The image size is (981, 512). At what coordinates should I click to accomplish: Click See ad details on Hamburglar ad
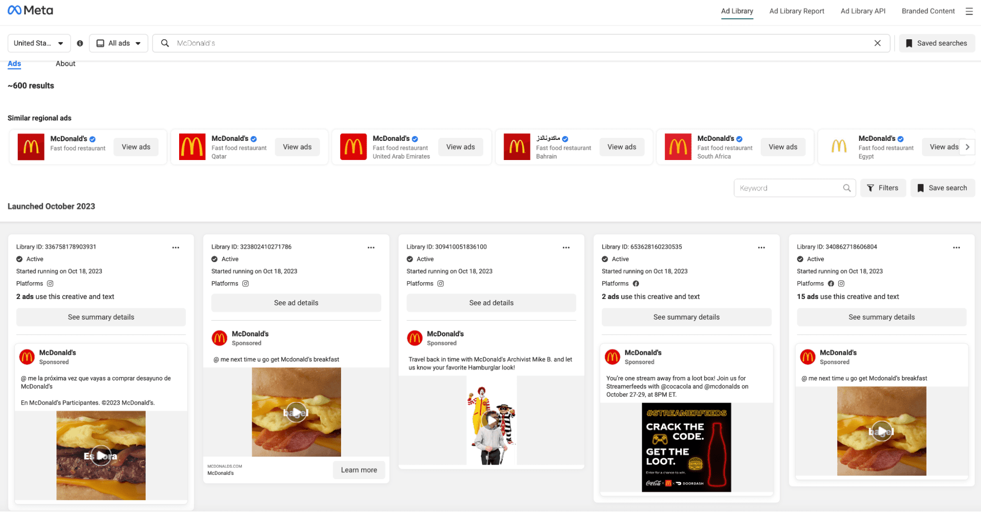pyautogui.click(x=491, y=302)
